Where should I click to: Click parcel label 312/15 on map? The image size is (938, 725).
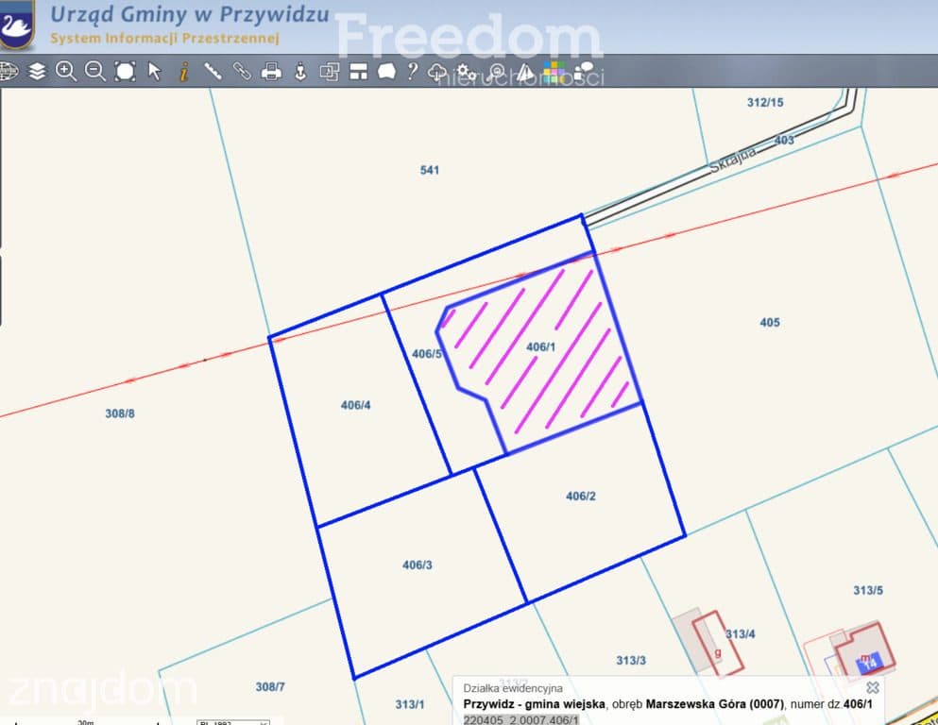(x=765, y=103)
